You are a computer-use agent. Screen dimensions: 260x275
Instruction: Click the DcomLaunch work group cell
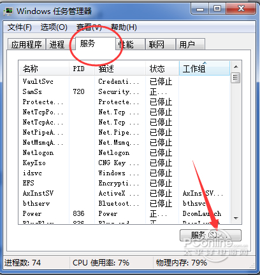tap(202, 213)
